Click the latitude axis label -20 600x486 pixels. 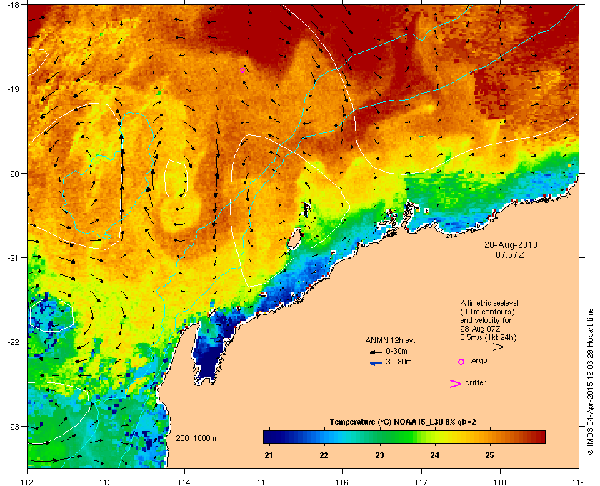point(13,173)
